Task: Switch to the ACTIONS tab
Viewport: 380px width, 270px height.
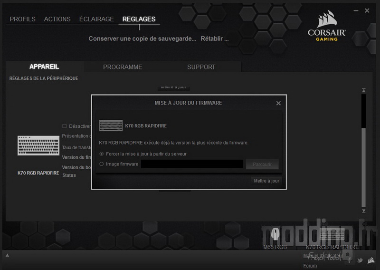Action: tap(57, 19)
